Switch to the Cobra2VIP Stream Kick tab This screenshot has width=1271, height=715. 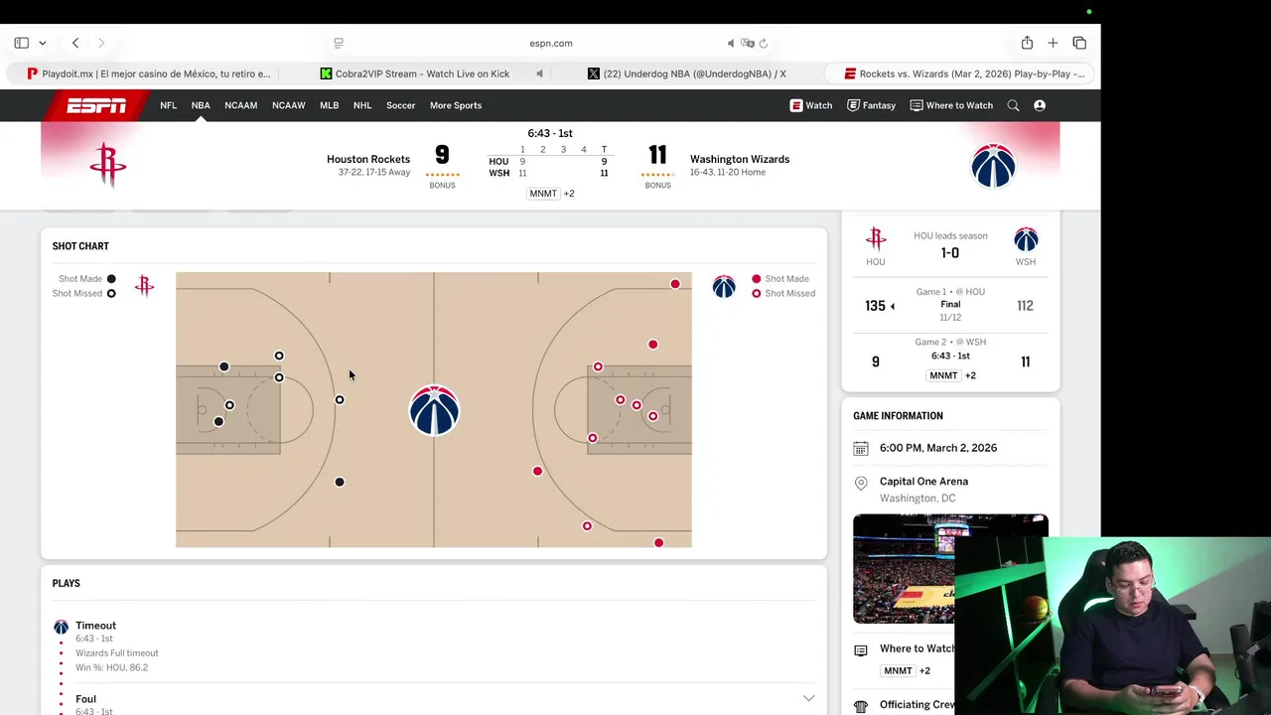415,73
